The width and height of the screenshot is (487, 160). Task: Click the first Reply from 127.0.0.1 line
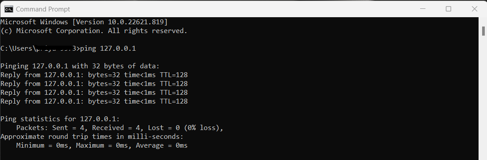click(x=94, y=75)
